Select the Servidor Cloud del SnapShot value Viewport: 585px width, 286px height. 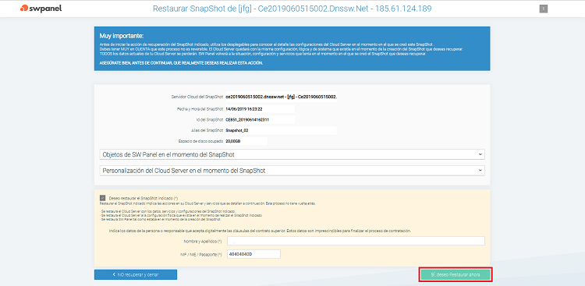pyautogui.click(x=282, y=97)
